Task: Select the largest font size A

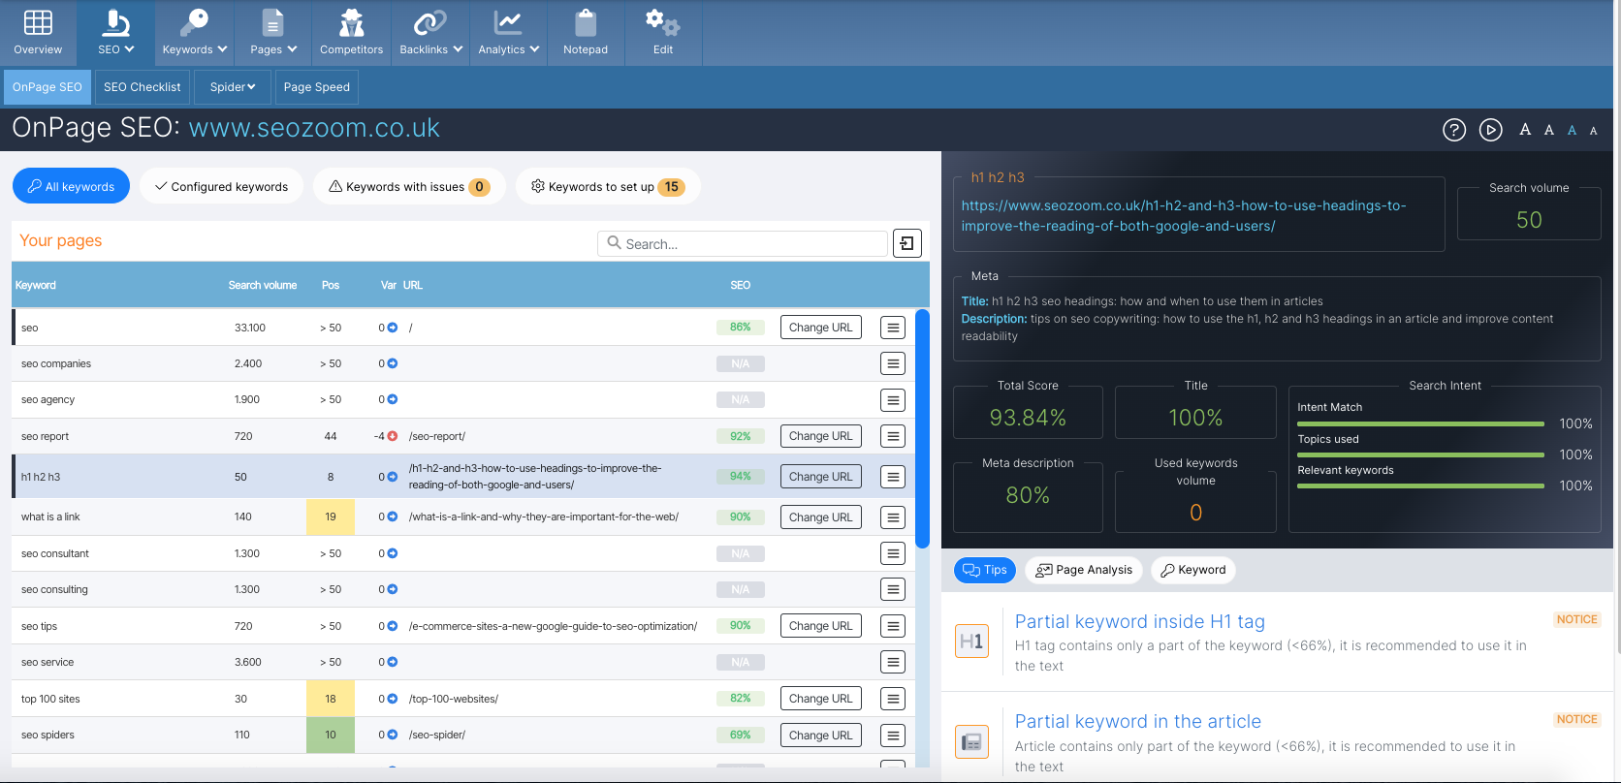Action: 1525,130
